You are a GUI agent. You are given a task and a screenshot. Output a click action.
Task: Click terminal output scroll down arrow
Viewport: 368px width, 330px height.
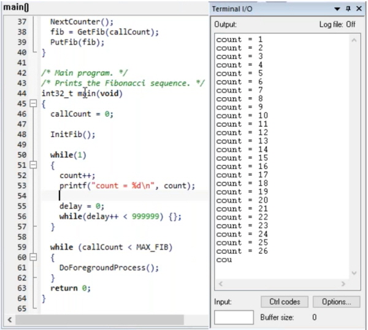click(x=354, y=273)
